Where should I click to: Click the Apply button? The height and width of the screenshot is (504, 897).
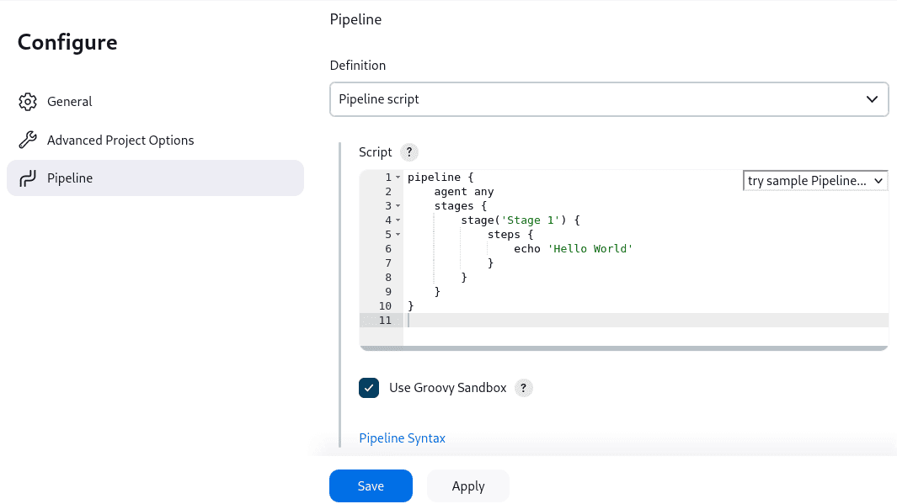pyautogui.click(x=467, y=485)
